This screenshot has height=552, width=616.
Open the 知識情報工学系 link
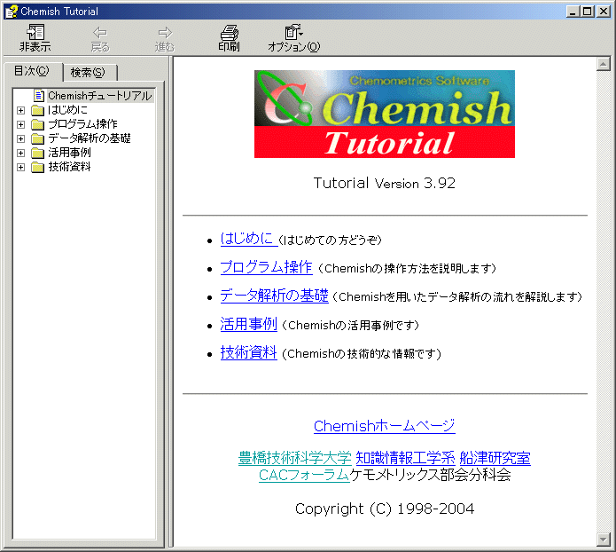[x=405, y=458]
